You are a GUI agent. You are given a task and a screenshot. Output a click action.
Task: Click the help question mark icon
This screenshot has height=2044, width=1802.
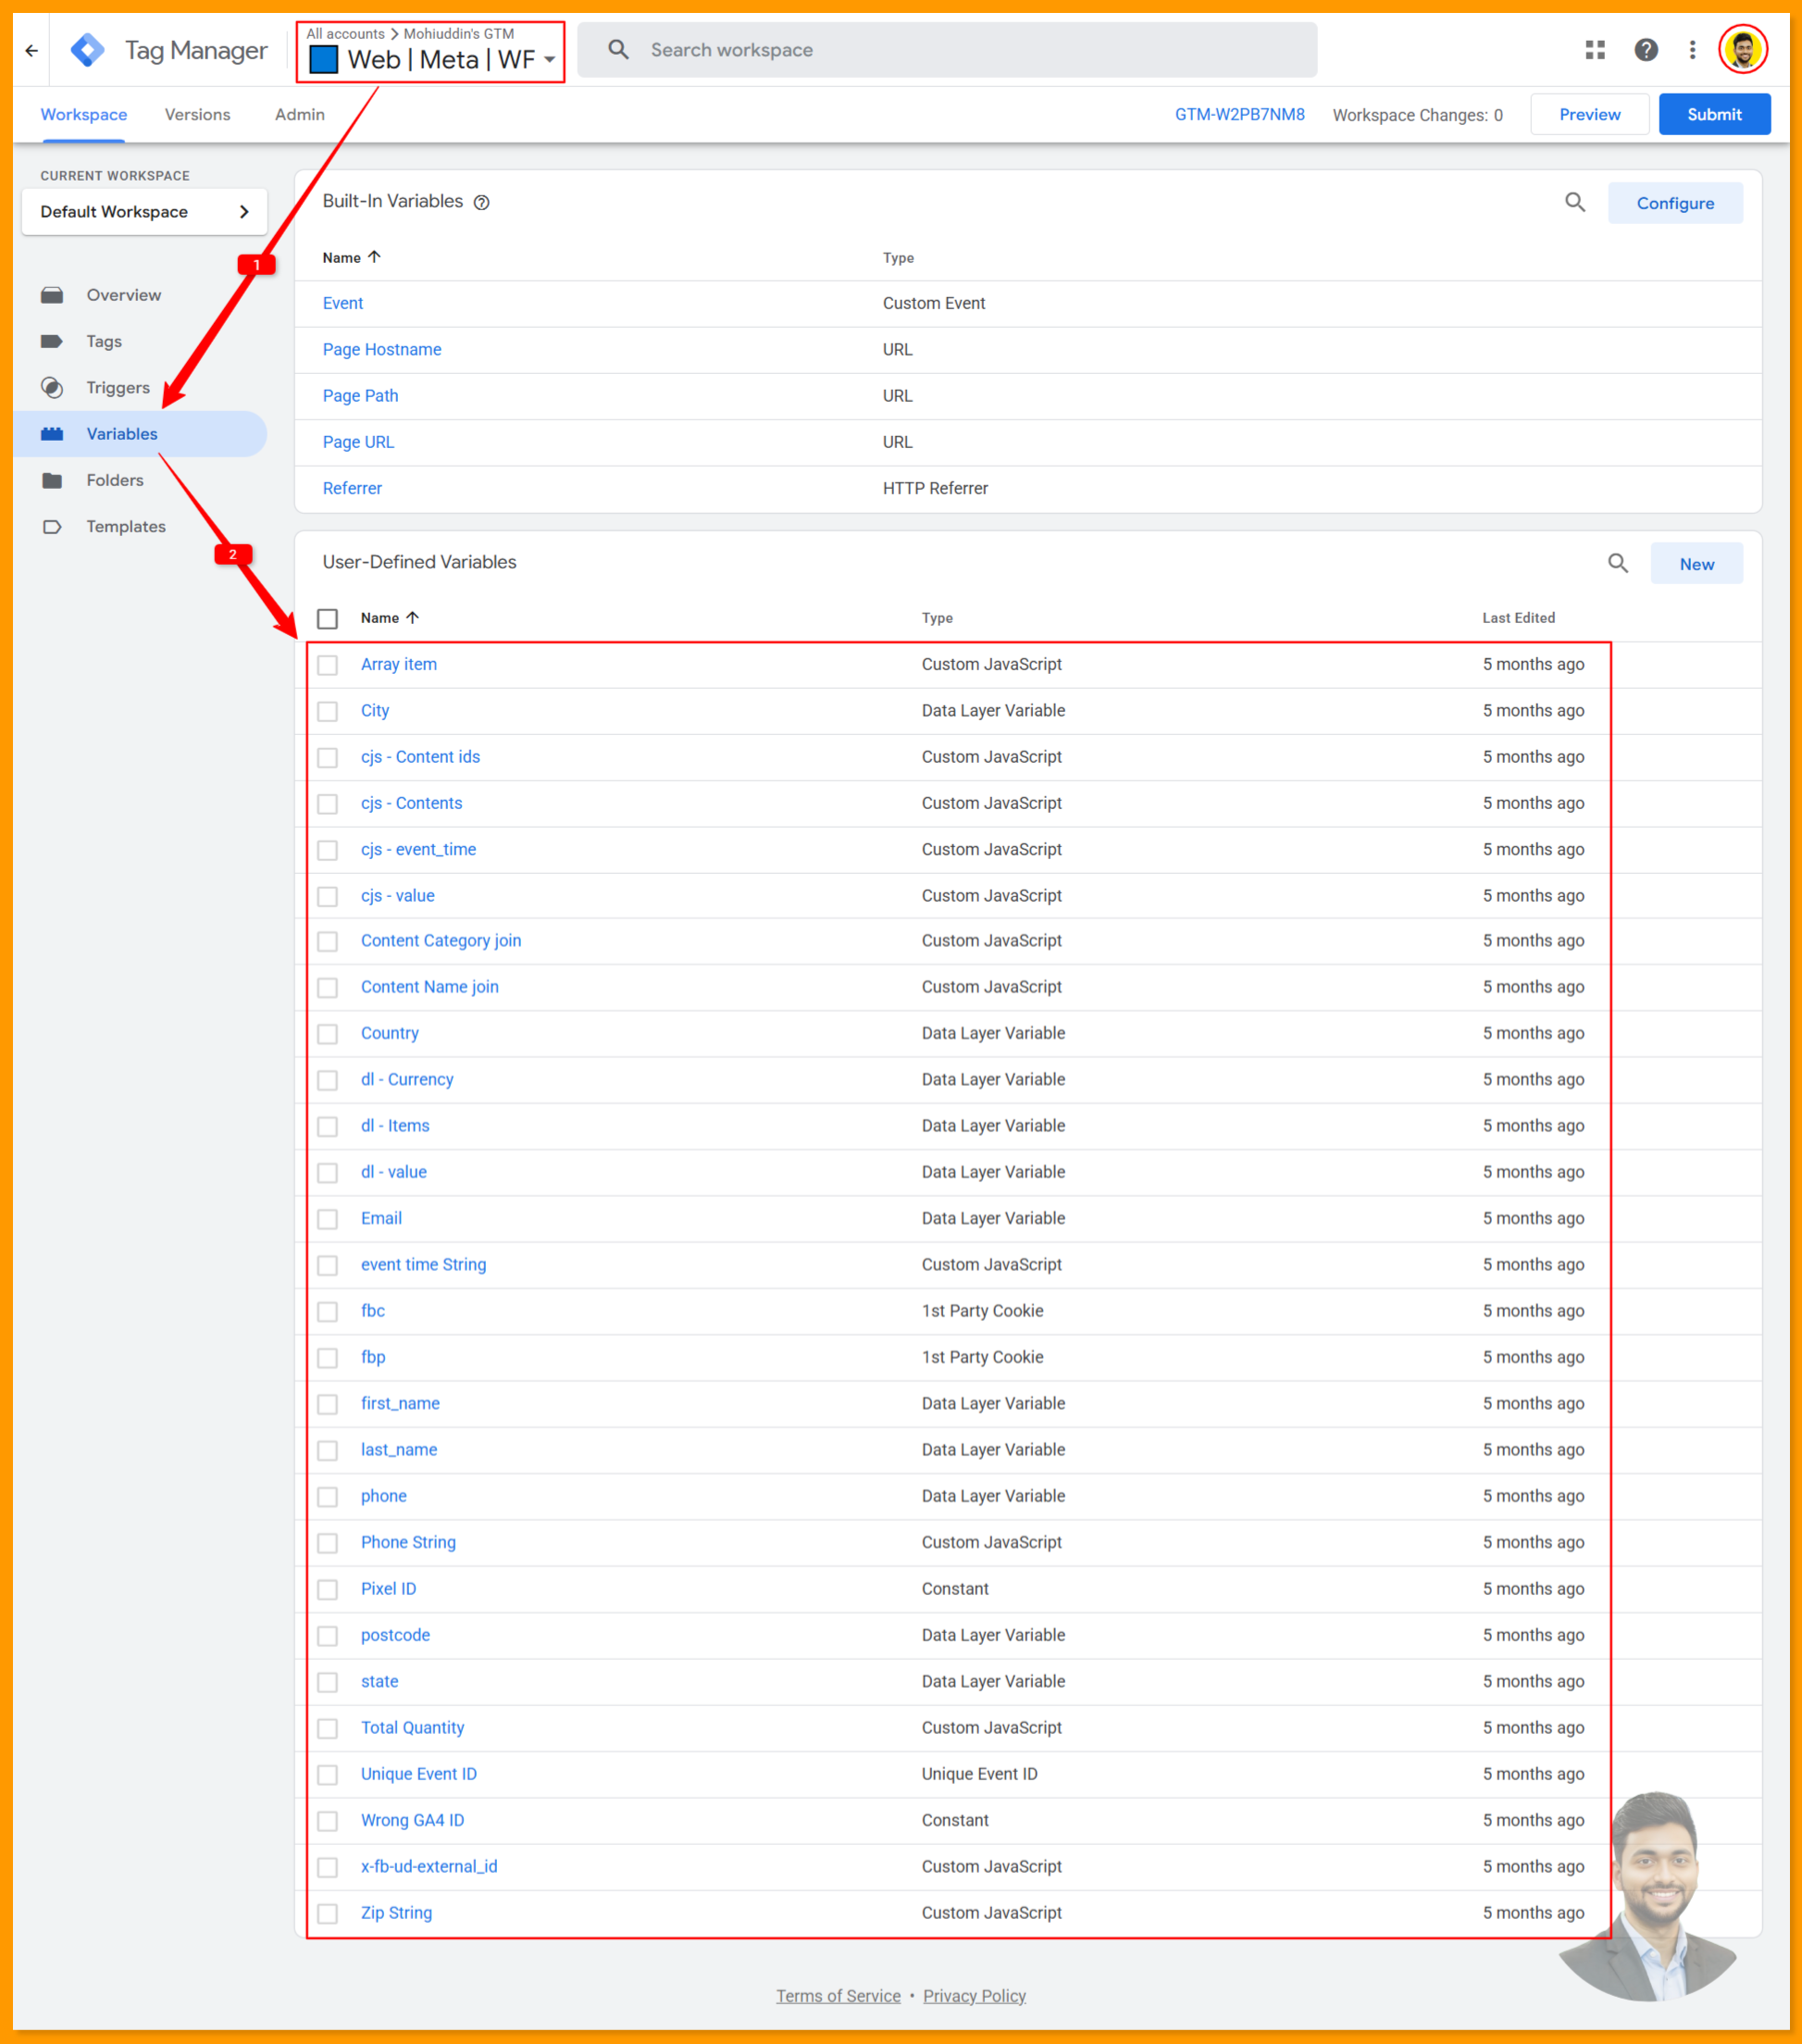coord(1646,49)
